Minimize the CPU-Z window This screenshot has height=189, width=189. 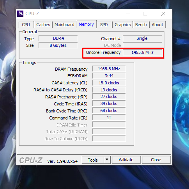click(128, 14)
